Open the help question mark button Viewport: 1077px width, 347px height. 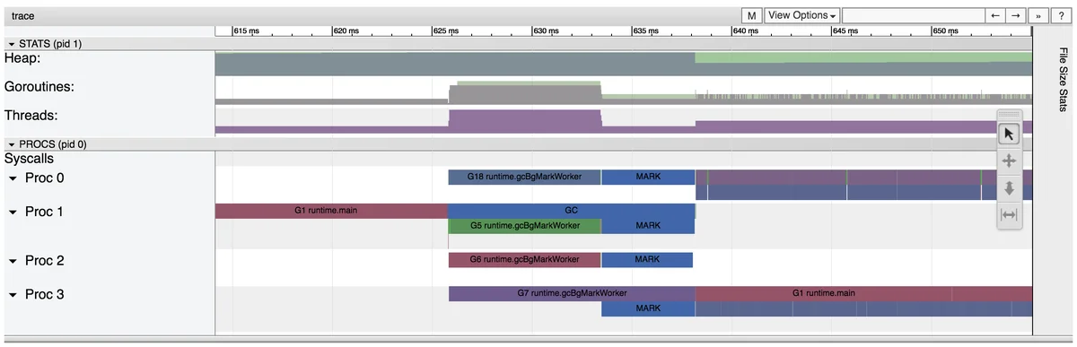[x=1061, y=15]
